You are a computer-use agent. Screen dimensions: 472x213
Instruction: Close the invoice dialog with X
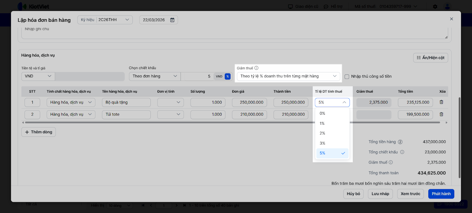pyautogui.click(x=451, y=19)
